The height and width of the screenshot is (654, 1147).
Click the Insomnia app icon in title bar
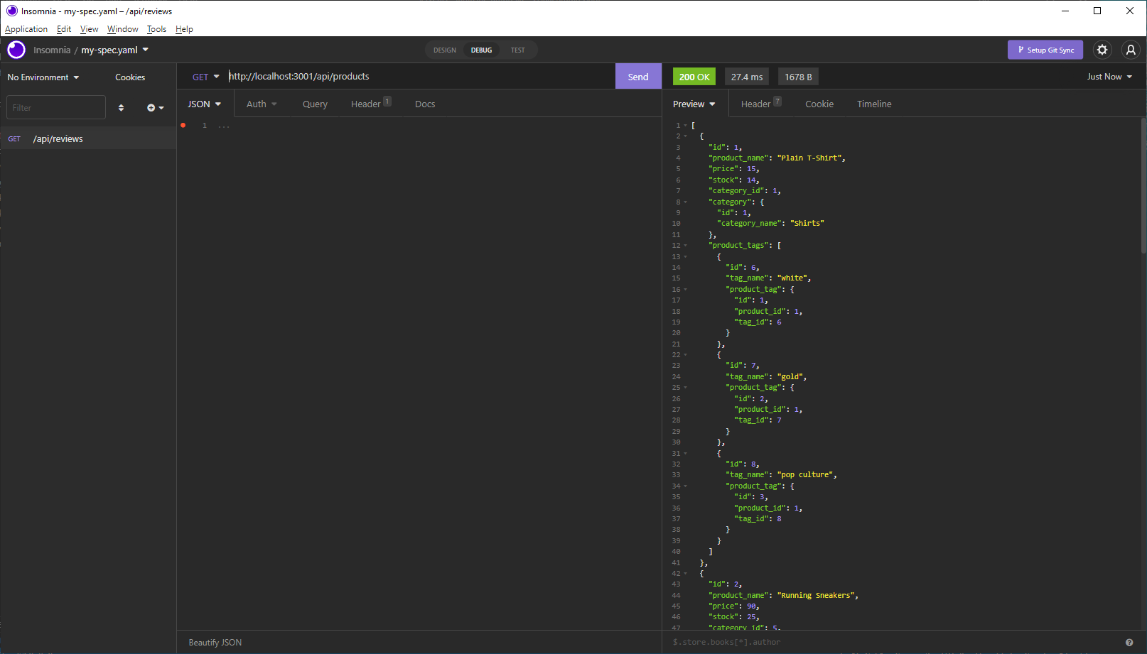[x=11, y=11]
